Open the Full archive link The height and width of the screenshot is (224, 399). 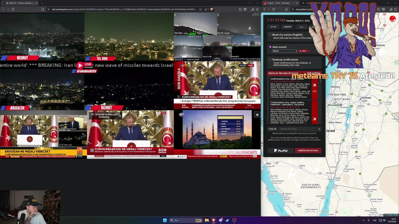[x=313, y=73]
